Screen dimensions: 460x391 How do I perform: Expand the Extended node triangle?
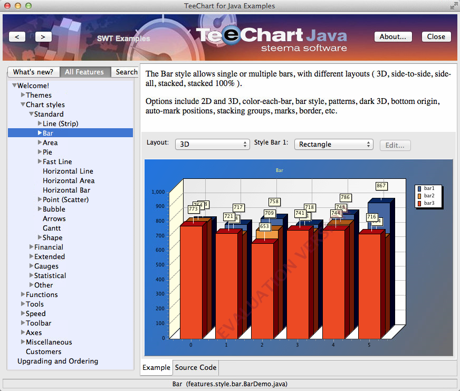31,256
